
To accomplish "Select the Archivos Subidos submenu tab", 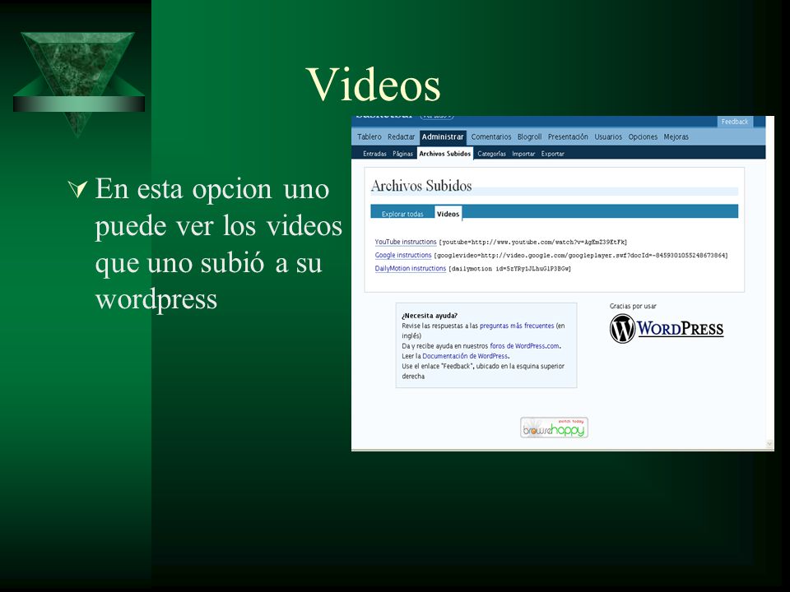I will coord(445,154).
